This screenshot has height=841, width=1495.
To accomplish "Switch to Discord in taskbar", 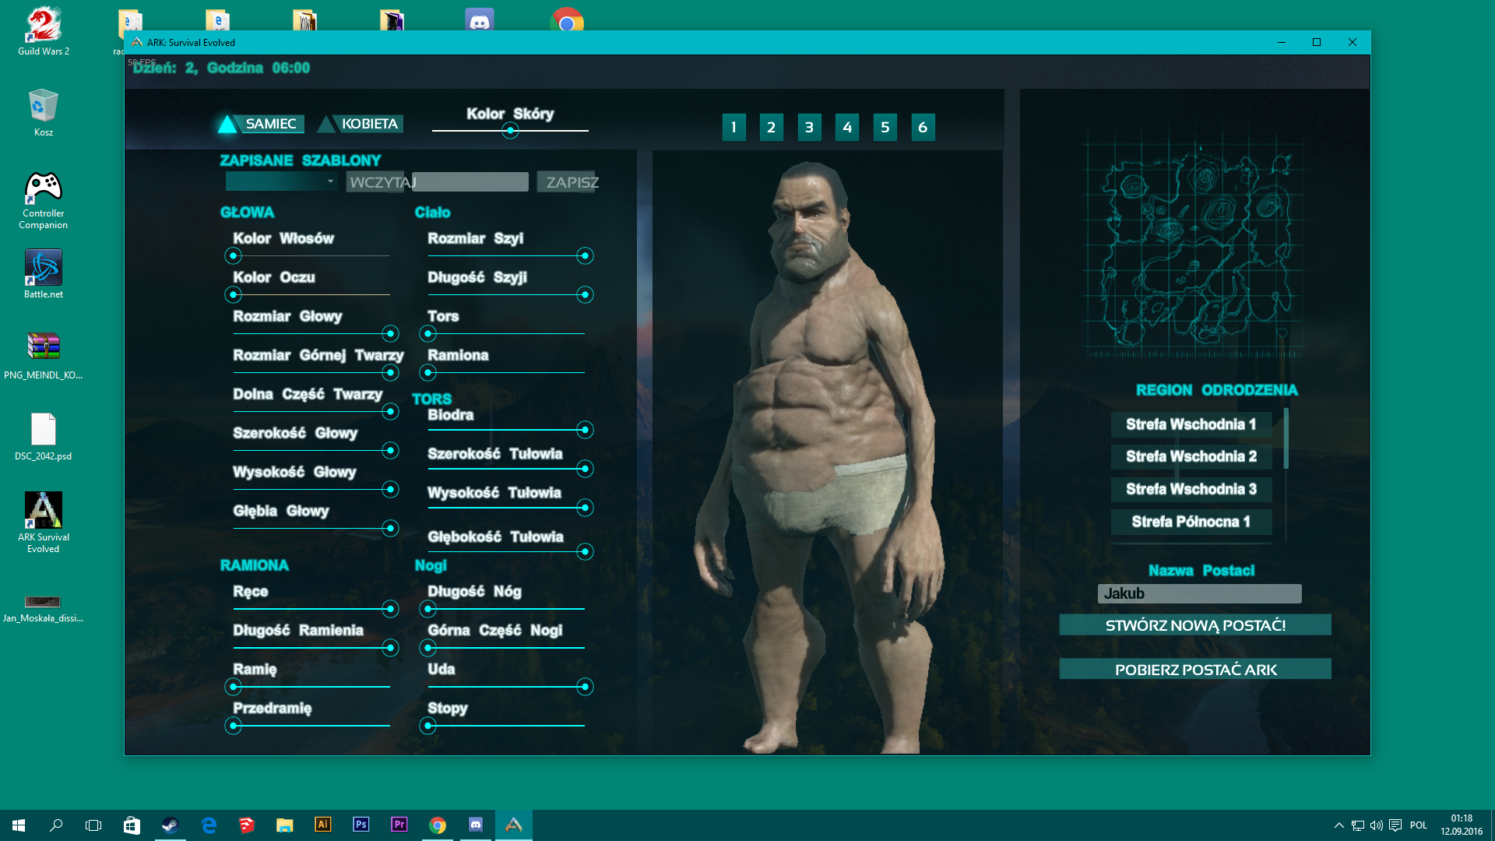I will [x=475, y=825].
